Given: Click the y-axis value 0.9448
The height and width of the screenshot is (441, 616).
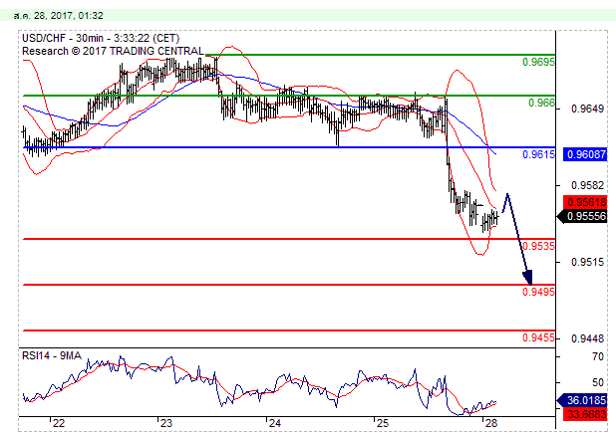Looking at the screenshot, I should pyautogui.click(x=587, y=338).
